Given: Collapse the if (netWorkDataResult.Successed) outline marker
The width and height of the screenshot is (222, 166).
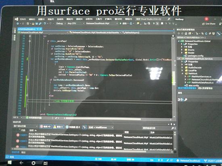Looking at the screenshot, I should coord(28,80).
